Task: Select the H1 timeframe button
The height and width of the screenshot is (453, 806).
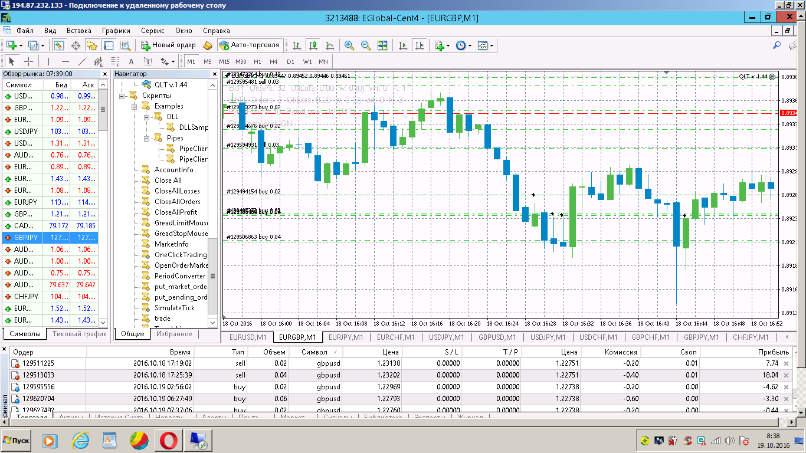Action: 257,61
